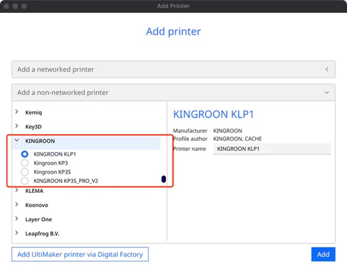347x273 pixels.
Task: Expand the Key3D manufacturer chevron
Action: (17, 126)
